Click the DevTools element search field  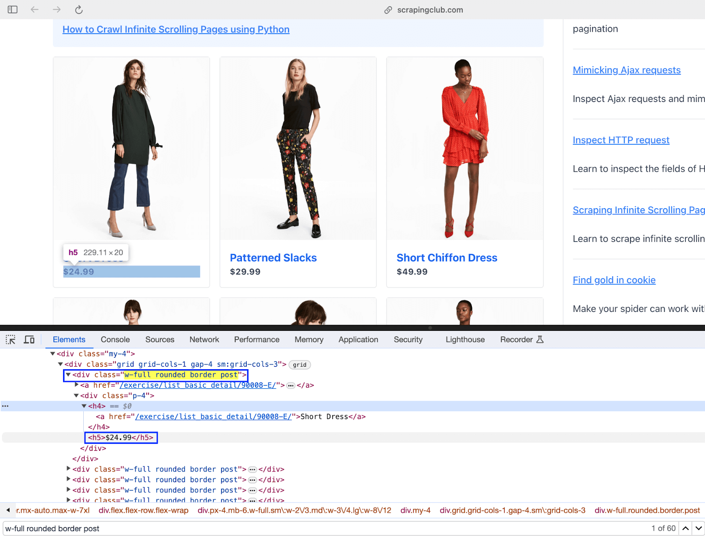[x=308, y=528]
